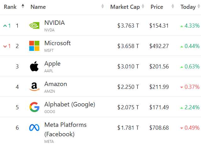
Task: Sort by the Name column arrows
Action: click(x=103, y=6)
